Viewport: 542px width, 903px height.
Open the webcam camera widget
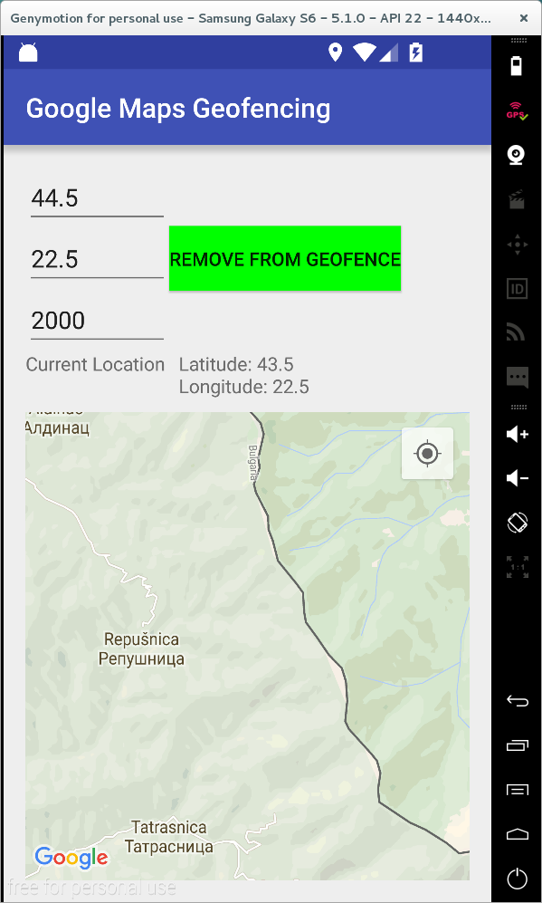517,155
